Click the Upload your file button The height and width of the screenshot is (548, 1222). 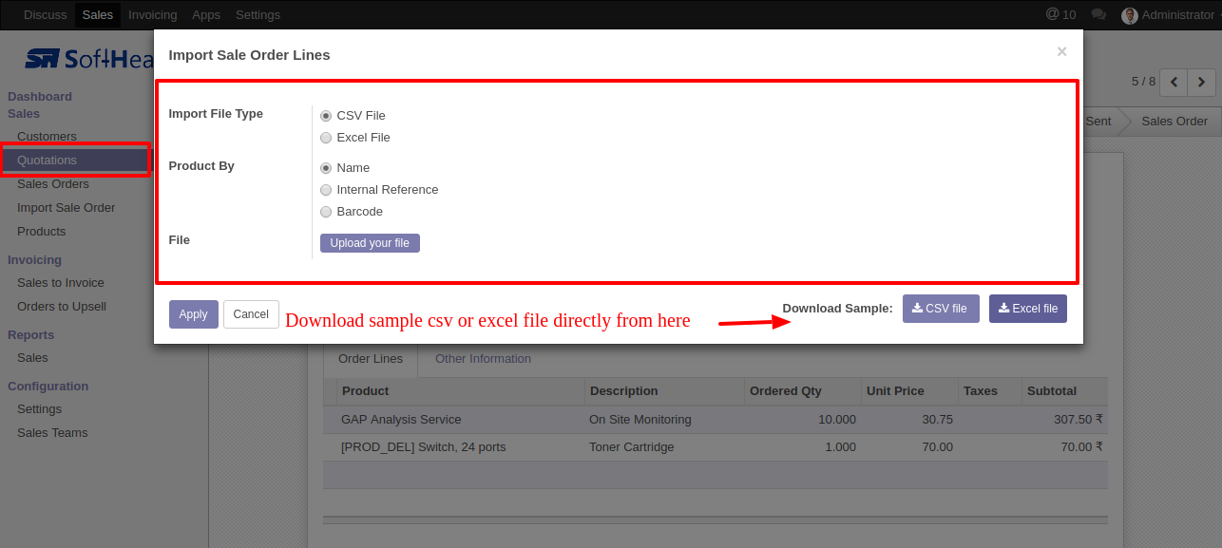tap(370, 243)
